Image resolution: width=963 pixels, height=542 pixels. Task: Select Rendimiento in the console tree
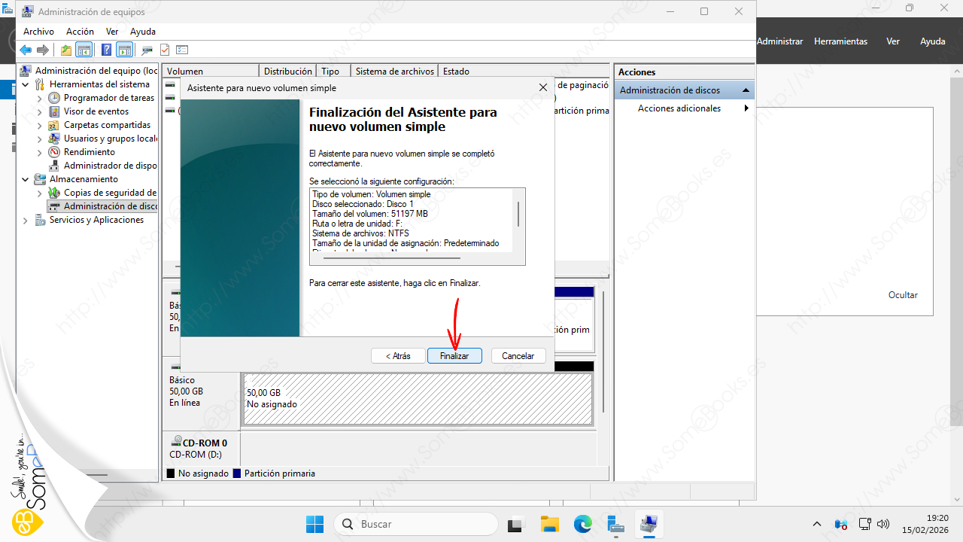(x=89, y=152)
